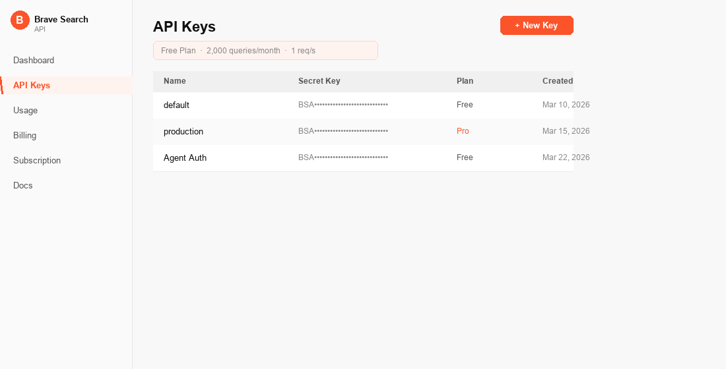Select API Keys in the sidebar
726x369 pixels.
pos(66,85)
